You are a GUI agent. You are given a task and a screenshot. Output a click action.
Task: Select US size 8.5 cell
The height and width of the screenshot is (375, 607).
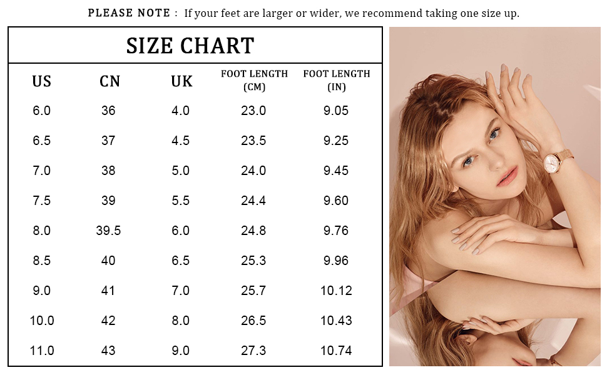[41, 261]
